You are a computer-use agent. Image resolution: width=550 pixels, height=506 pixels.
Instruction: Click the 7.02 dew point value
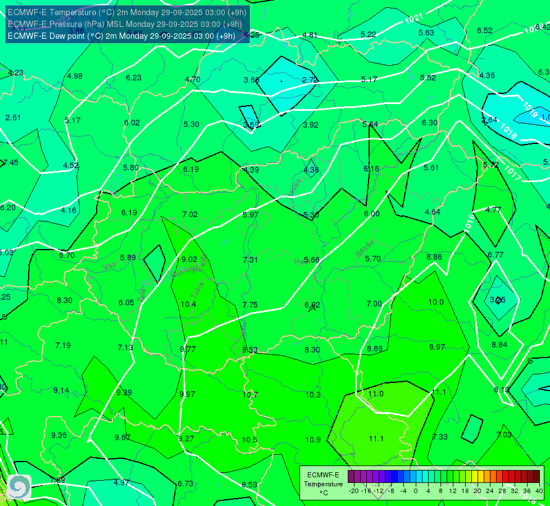[190, 214]
